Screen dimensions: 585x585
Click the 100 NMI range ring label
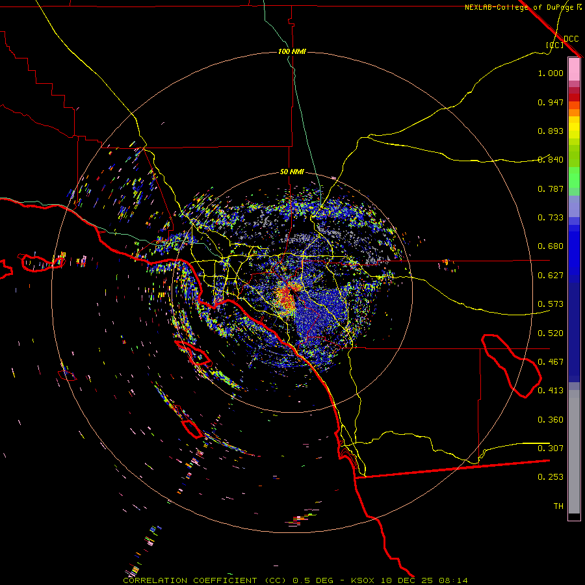click(292, 51)
